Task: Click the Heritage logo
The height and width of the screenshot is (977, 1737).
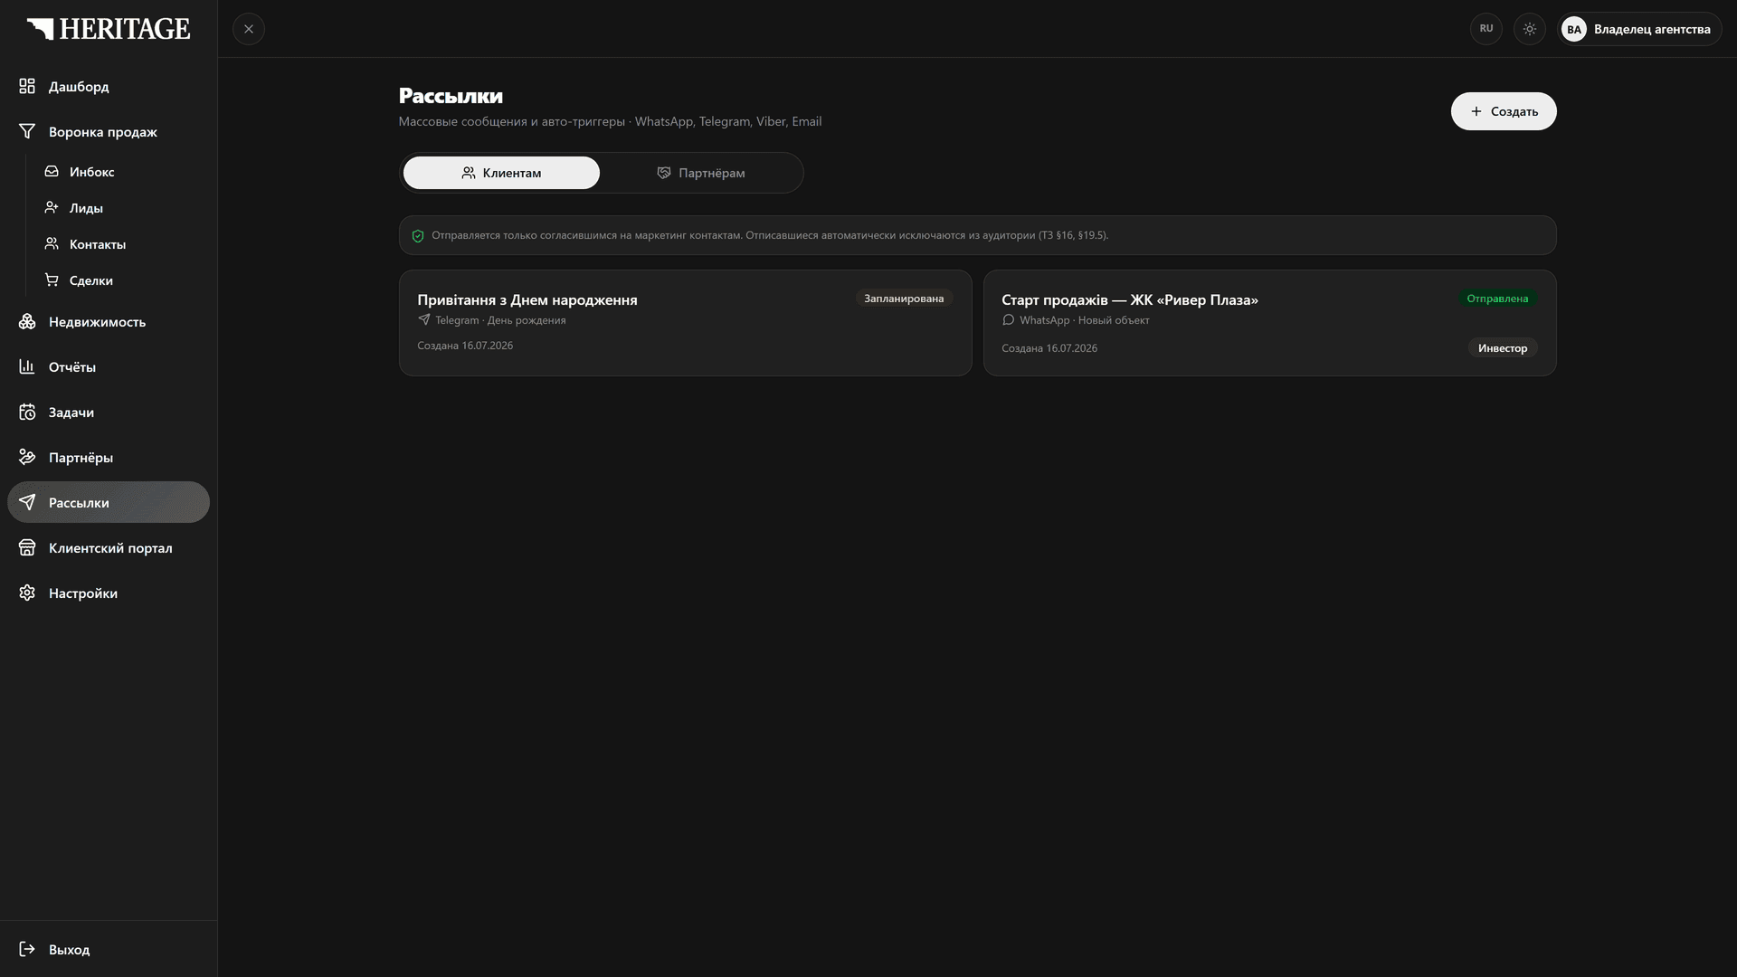Action: (x=109, y=29)
